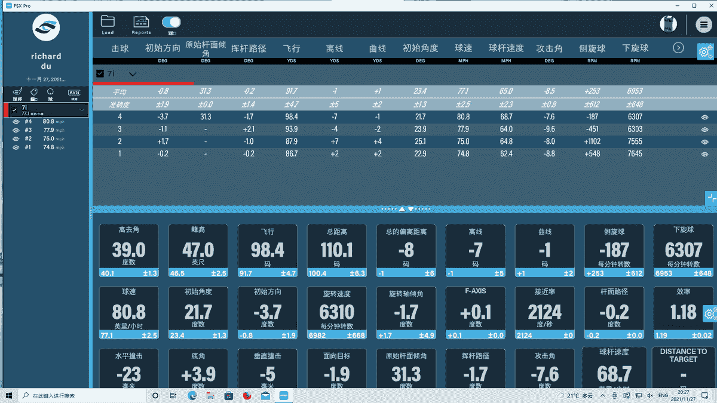This screenshot has width=717, height=403.
Task: Open the weather widget showing 21°C
Action: [574, 395]
